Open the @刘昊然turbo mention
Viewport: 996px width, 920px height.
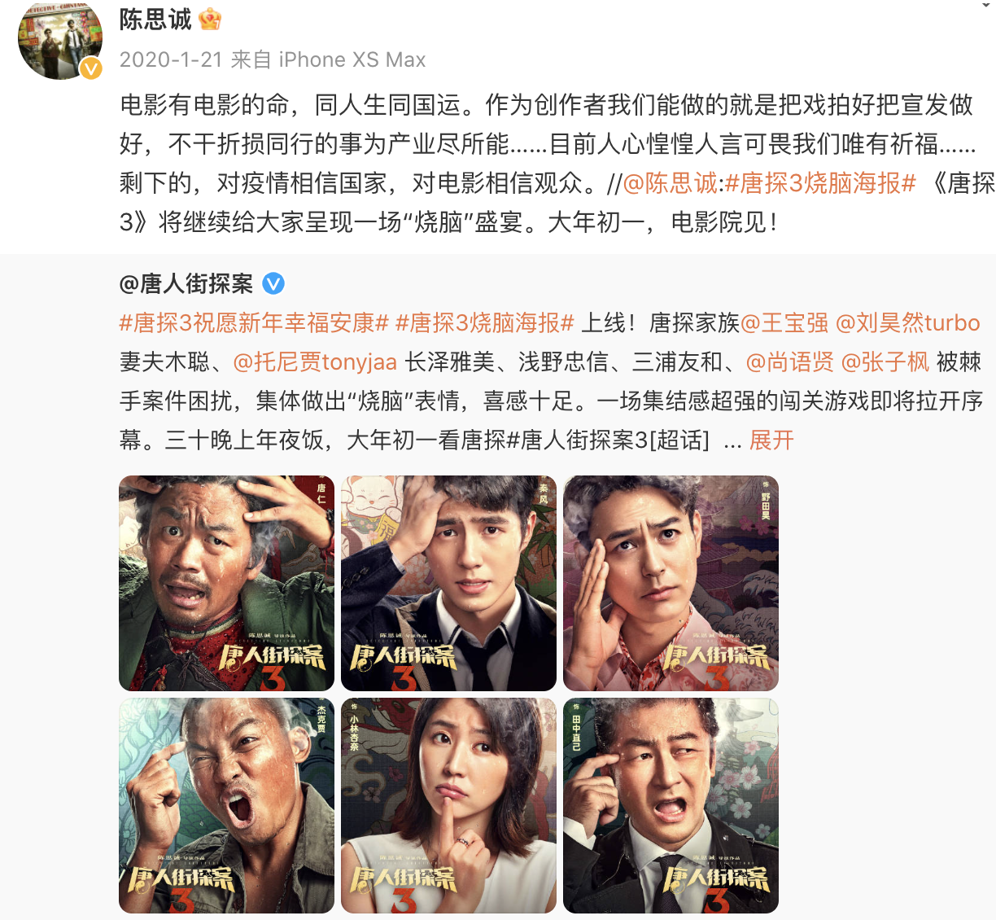[x=908, y=323]
